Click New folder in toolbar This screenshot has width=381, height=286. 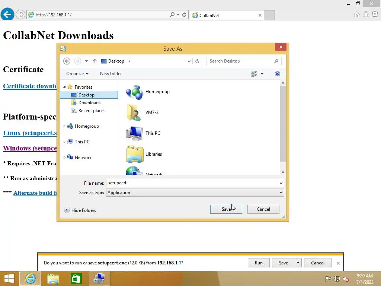(111, 74)
